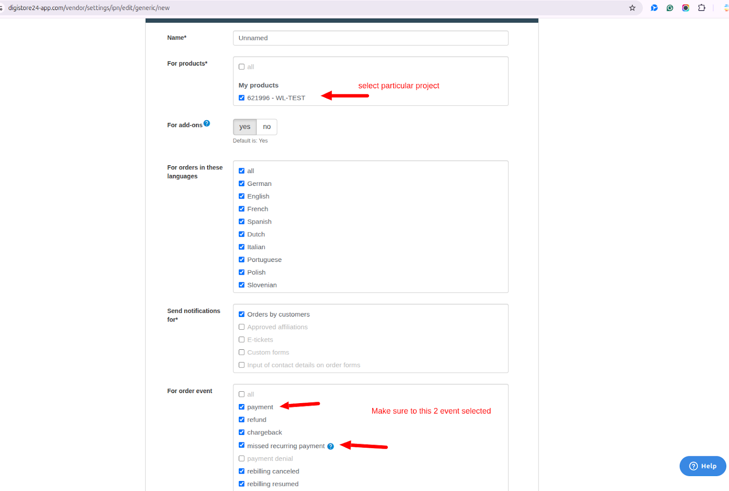Open the green Grammarly-style extension icon
The width and height of the screenshot is (729, 491).
click(x=670, y=8)
